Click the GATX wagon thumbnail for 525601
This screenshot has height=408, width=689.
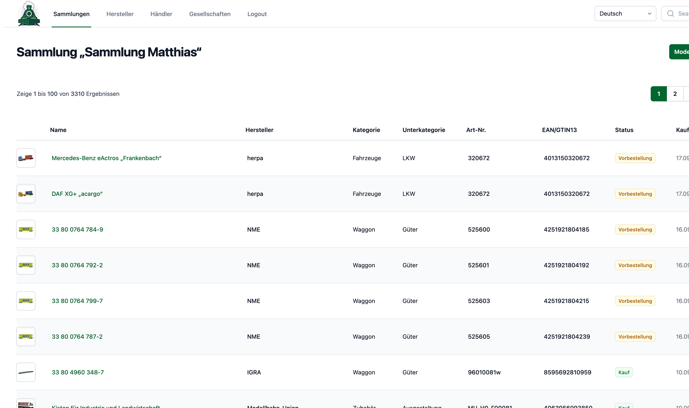25,265
